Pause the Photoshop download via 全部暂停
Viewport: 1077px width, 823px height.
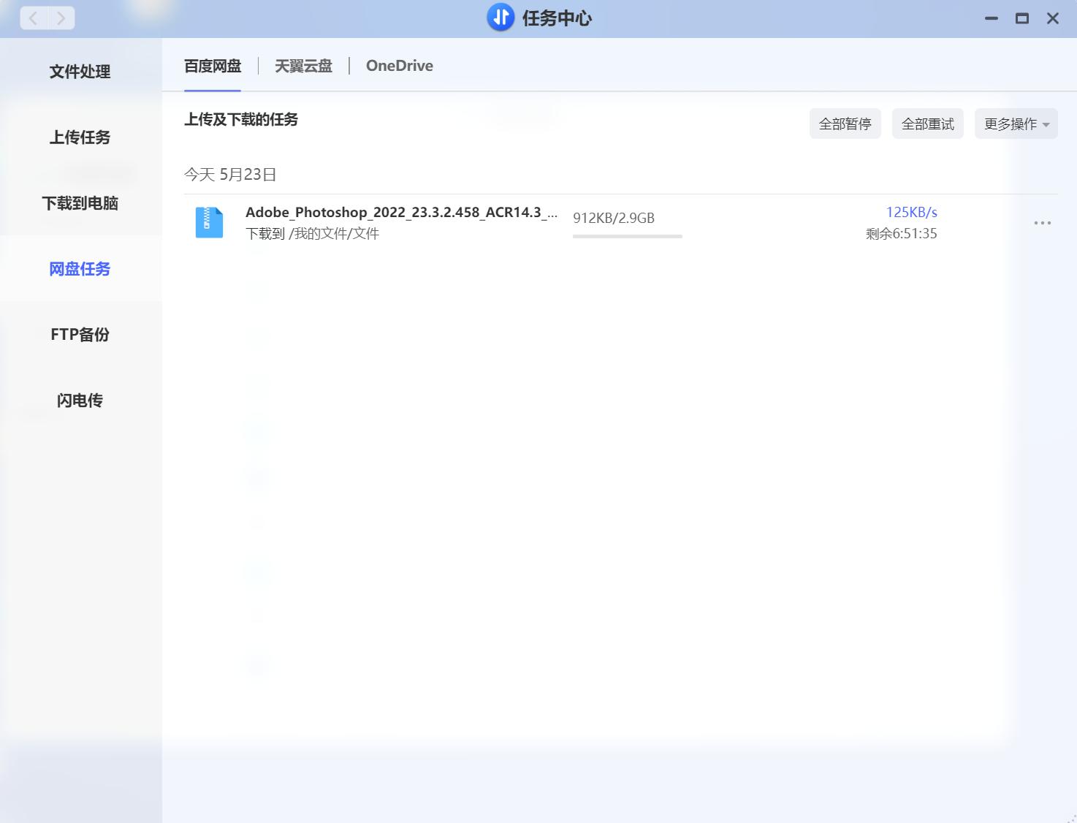pyautogui.click(x=845, y=123)
